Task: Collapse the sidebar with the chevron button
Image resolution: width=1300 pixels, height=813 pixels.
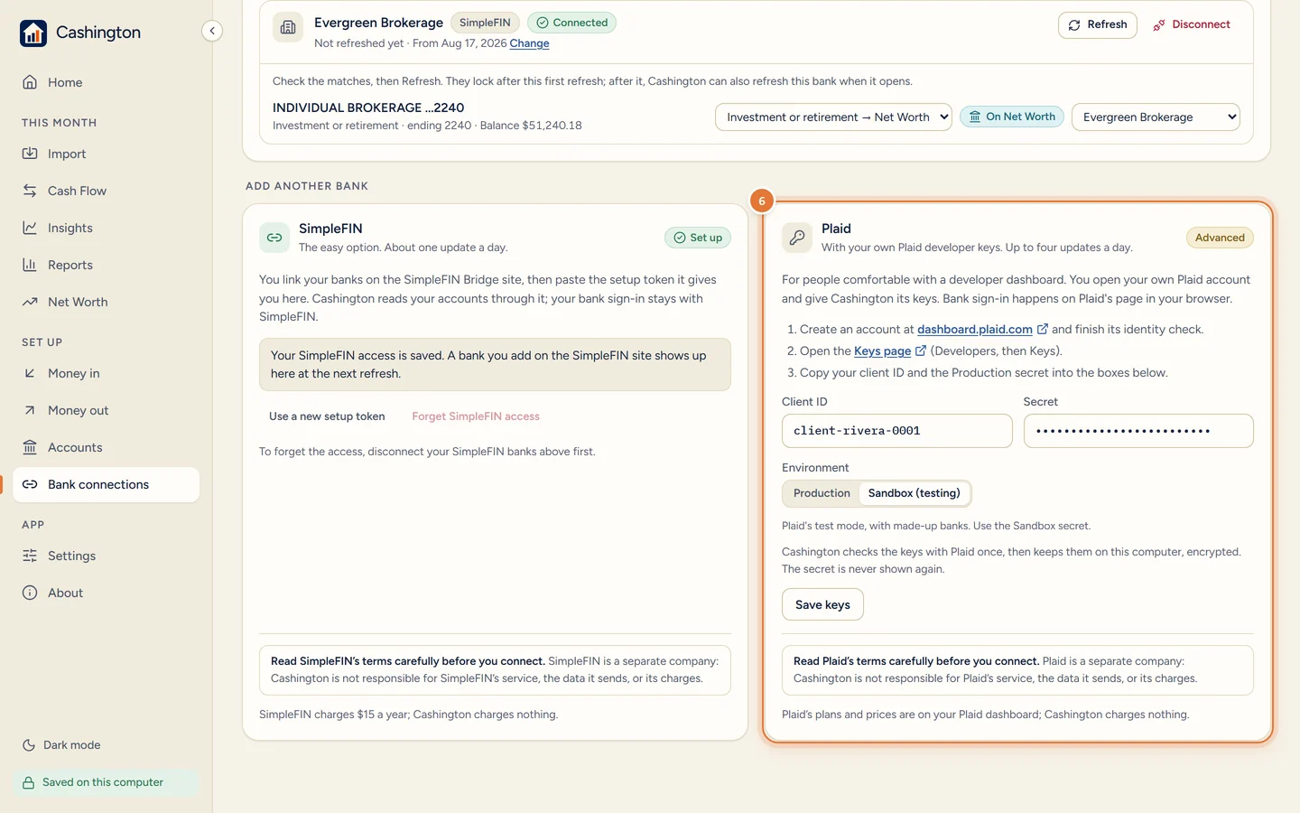Action: tap(212, 31)
